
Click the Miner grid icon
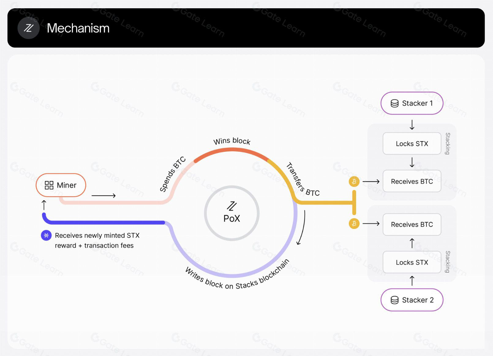coord(49,185)
